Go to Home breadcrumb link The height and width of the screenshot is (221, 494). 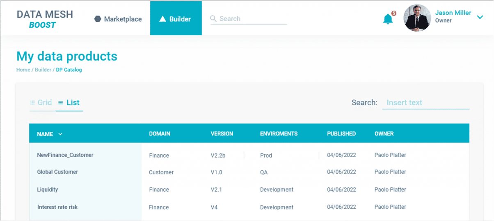coord(23,70)
